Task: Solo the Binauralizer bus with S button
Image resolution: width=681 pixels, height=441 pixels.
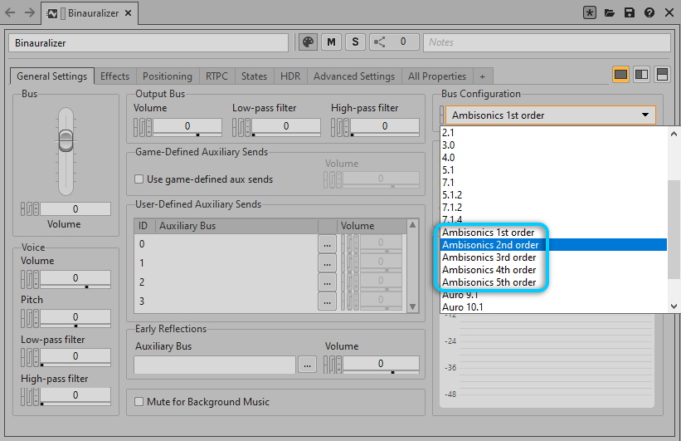Action: (x=355, y=42)
